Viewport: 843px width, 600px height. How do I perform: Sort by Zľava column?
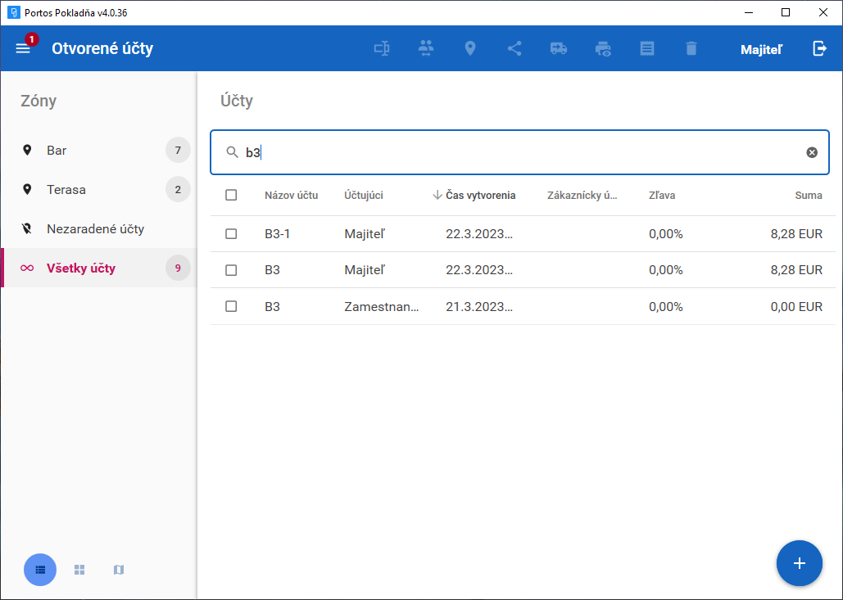tap(662, 196)
